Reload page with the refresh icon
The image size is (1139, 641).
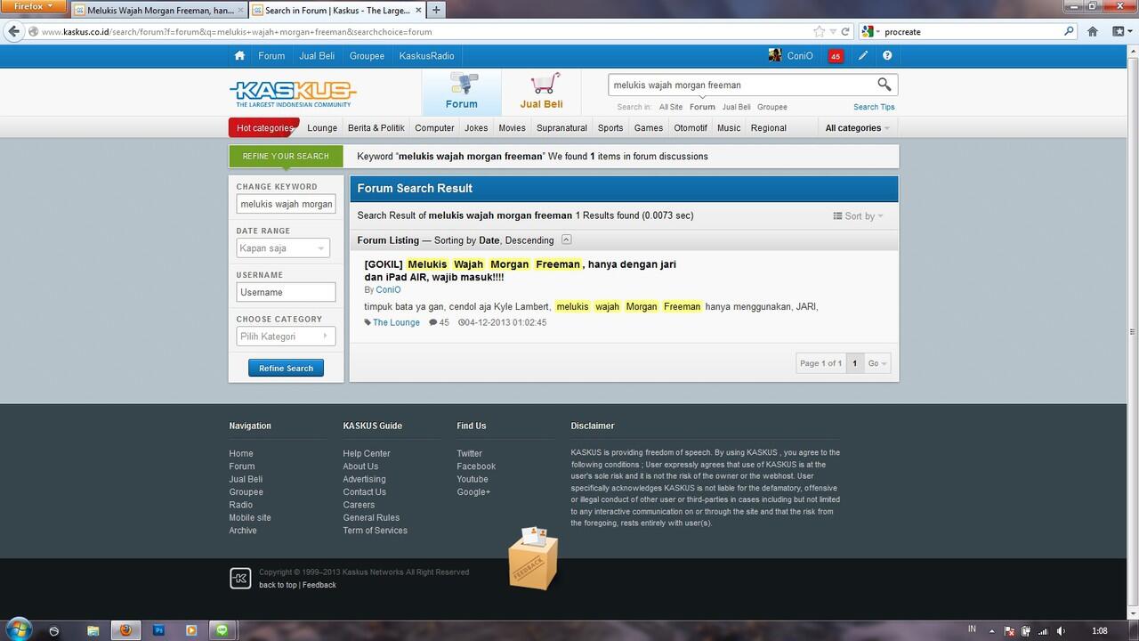[846, 31]
